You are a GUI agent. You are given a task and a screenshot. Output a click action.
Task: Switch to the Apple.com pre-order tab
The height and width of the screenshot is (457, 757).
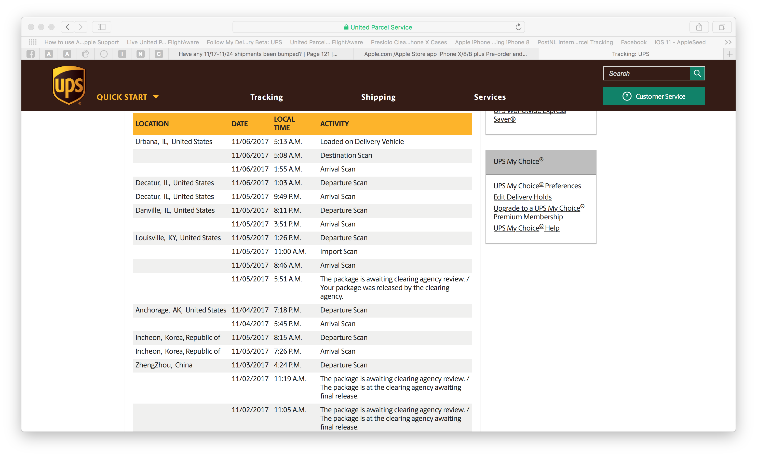445,54
